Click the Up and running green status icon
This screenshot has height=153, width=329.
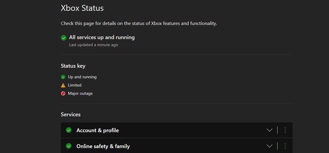click(63, 77)
